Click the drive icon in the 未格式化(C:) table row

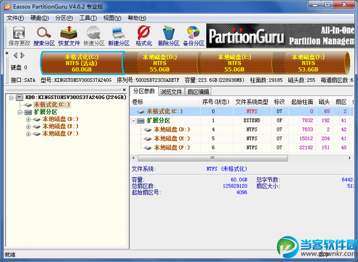[140, 112]
